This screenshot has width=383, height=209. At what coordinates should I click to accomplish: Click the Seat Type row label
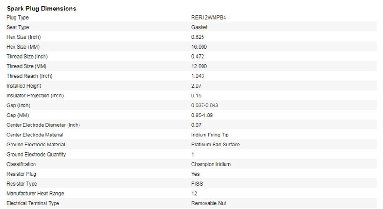point(18,27)
